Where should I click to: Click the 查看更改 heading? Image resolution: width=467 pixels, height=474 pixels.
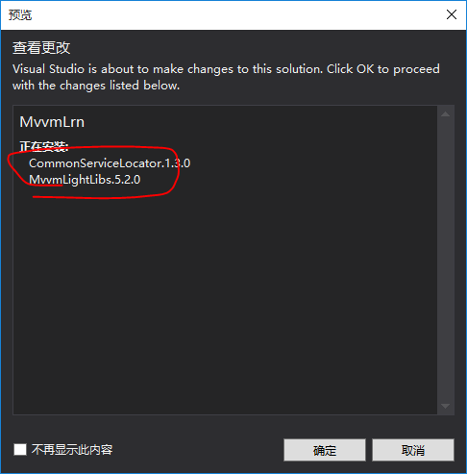click(x=41, y=48)
